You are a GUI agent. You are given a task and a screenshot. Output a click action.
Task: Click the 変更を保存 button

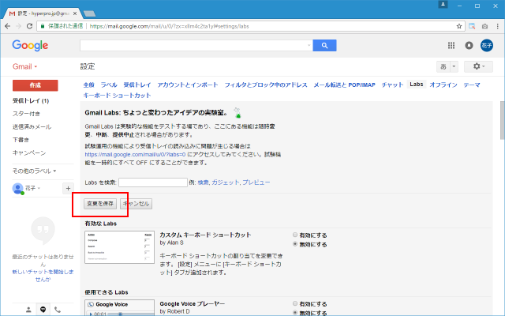[x=100, y=204]
